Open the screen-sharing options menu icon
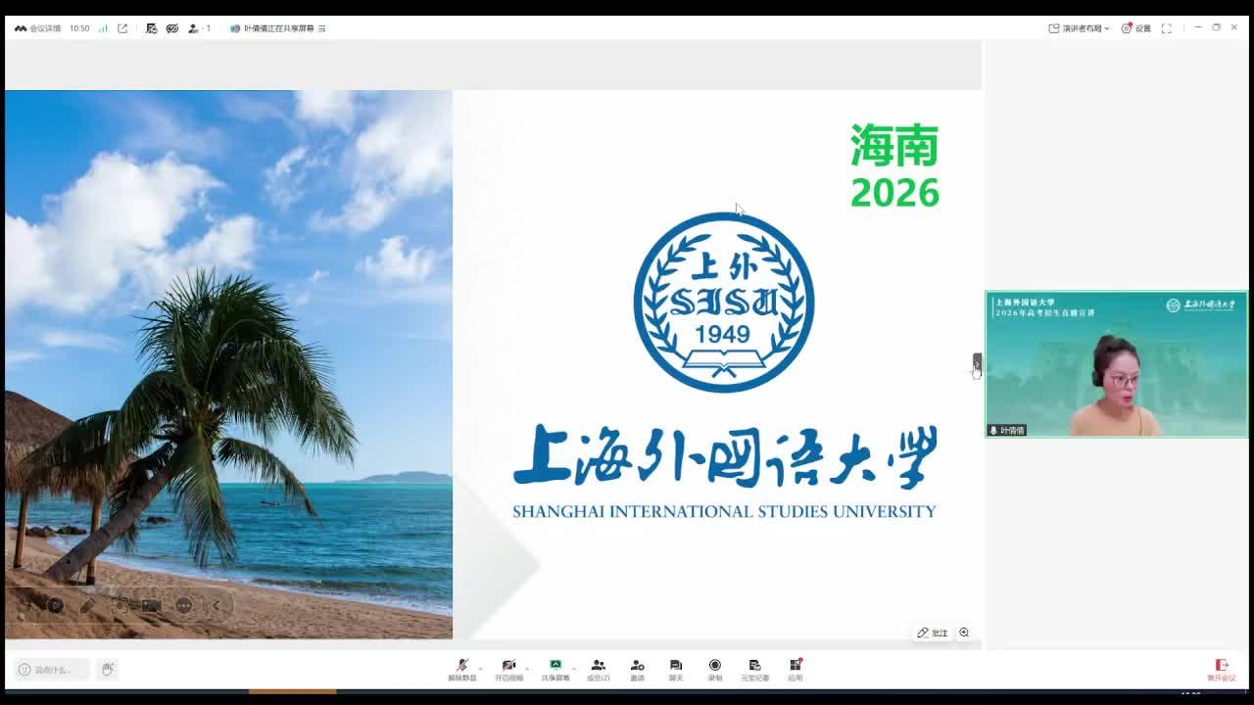Viewport: 1254px width, 705px height. point(322,28)
